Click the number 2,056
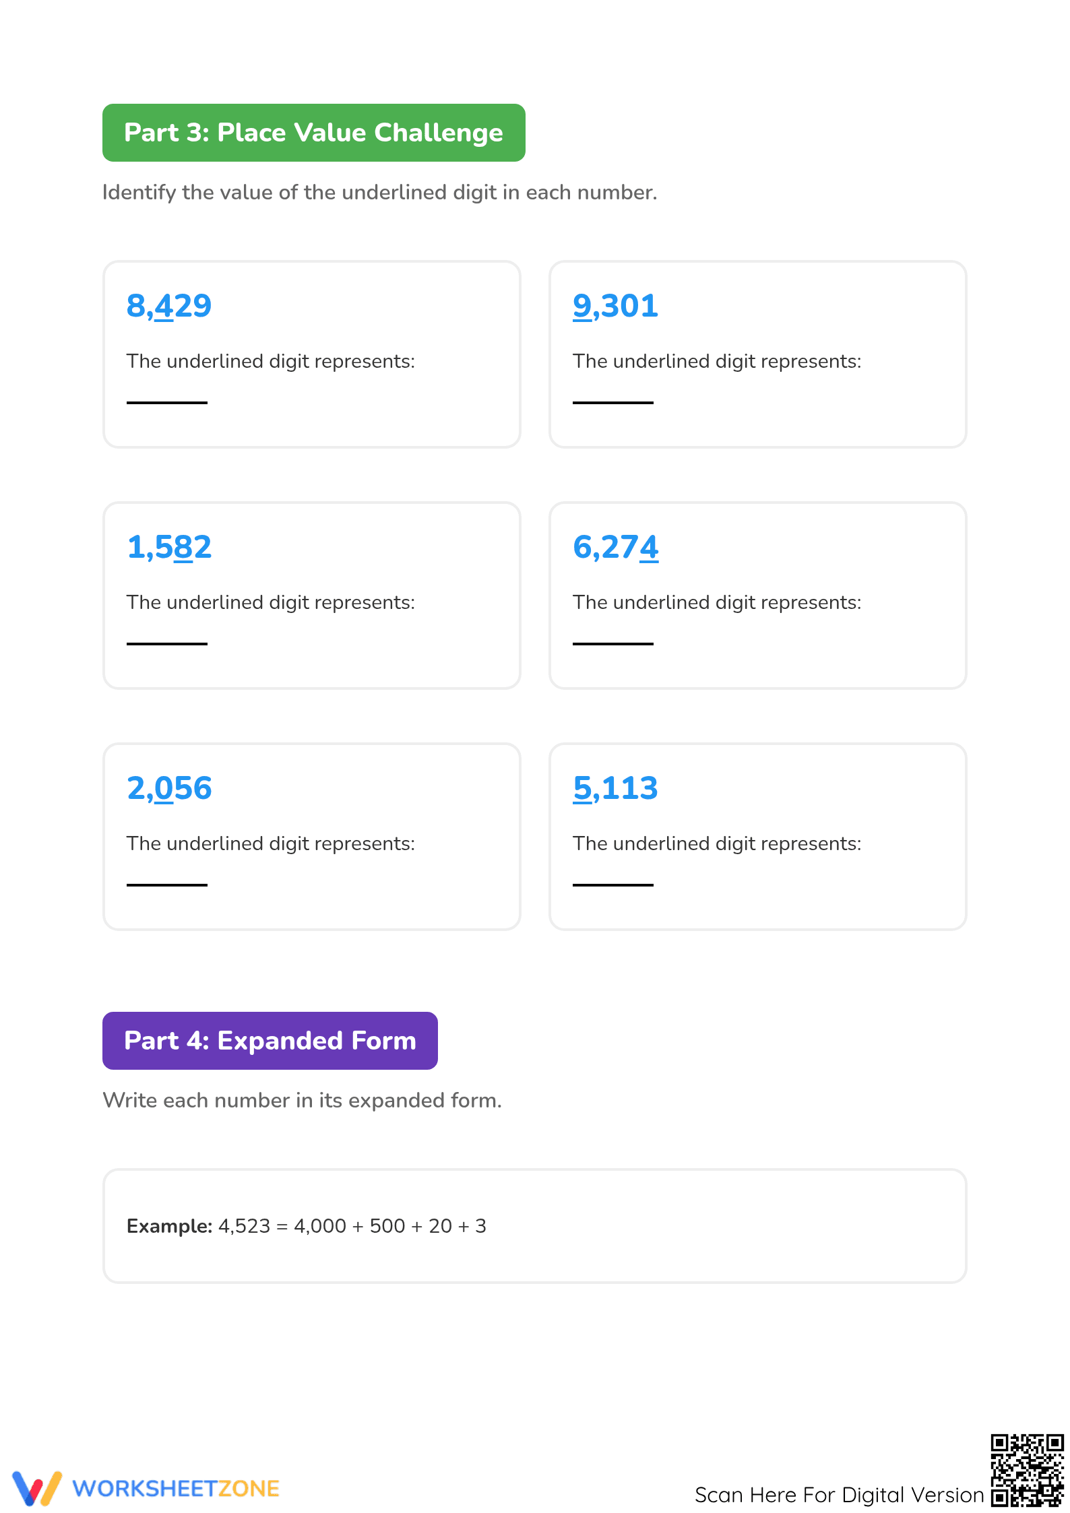The width and height of the screenshot is (1070, 1513). tap(169, 789)
